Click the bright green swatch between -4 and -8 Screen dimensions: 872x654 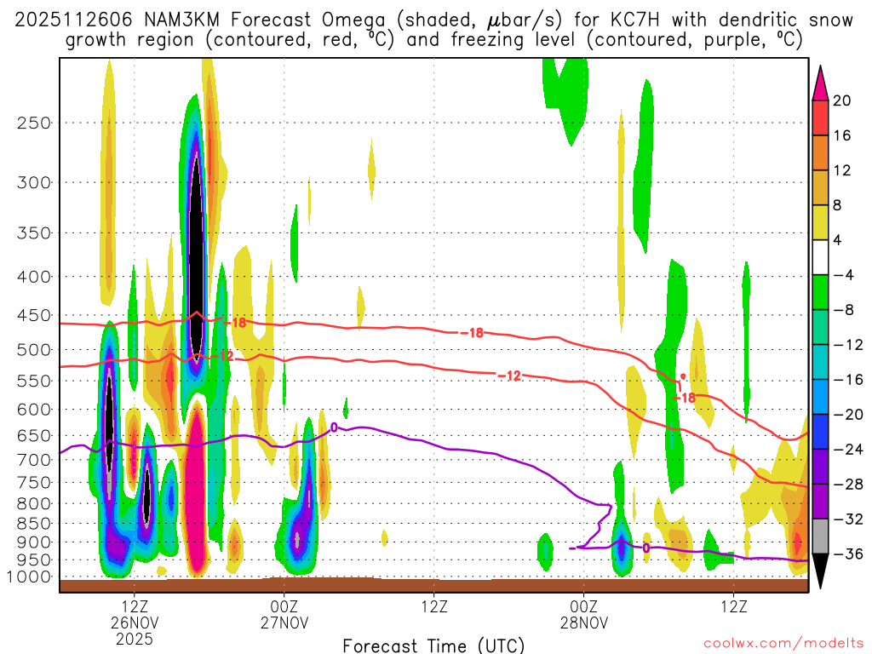(x=820, y=292)
